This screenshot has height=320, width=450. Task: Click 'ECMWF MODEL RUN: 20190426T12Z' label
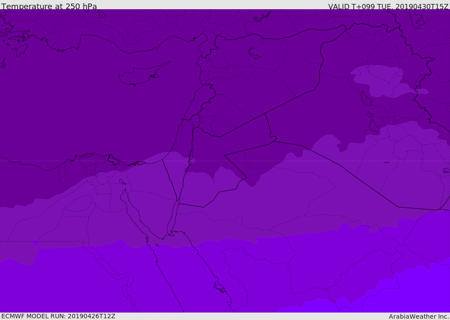58,316
